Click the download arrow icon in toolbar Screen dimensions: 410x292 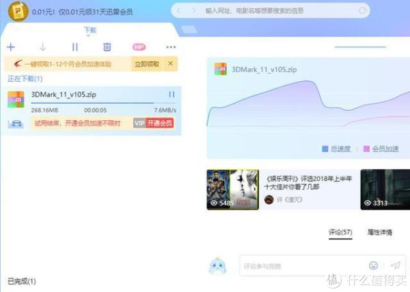tap(42, 47)
